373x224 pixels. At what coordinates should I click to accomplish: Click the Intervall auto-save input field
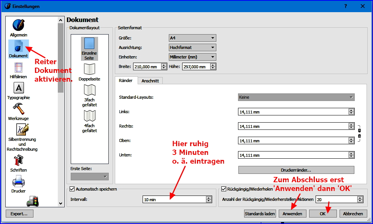(174, 199)
